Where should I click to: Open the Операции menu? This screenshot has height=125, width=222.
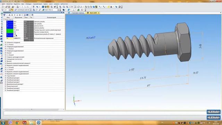28,4
